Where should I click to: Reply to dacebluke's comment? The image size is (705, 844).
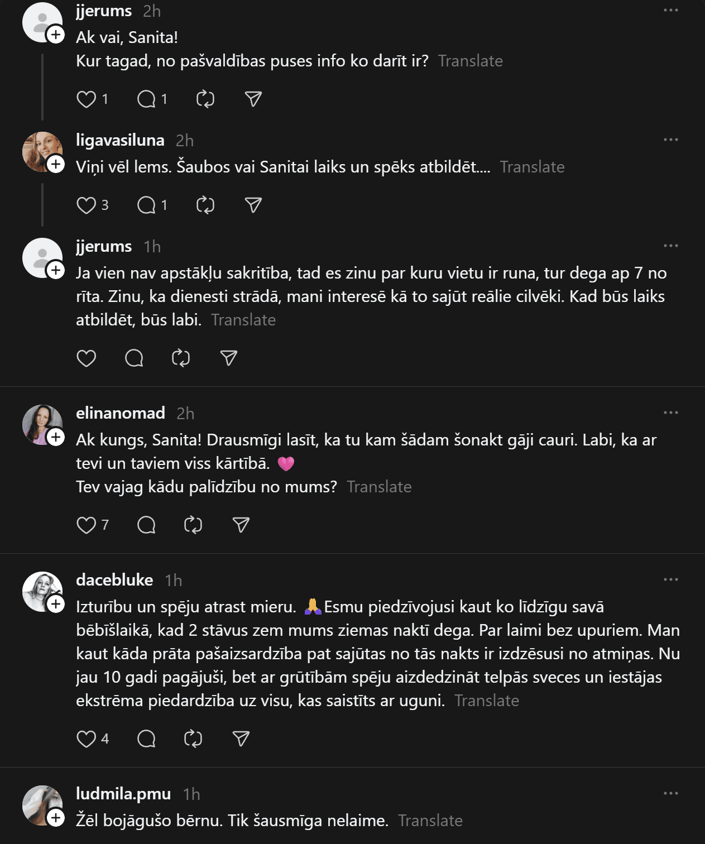[146, 739]
